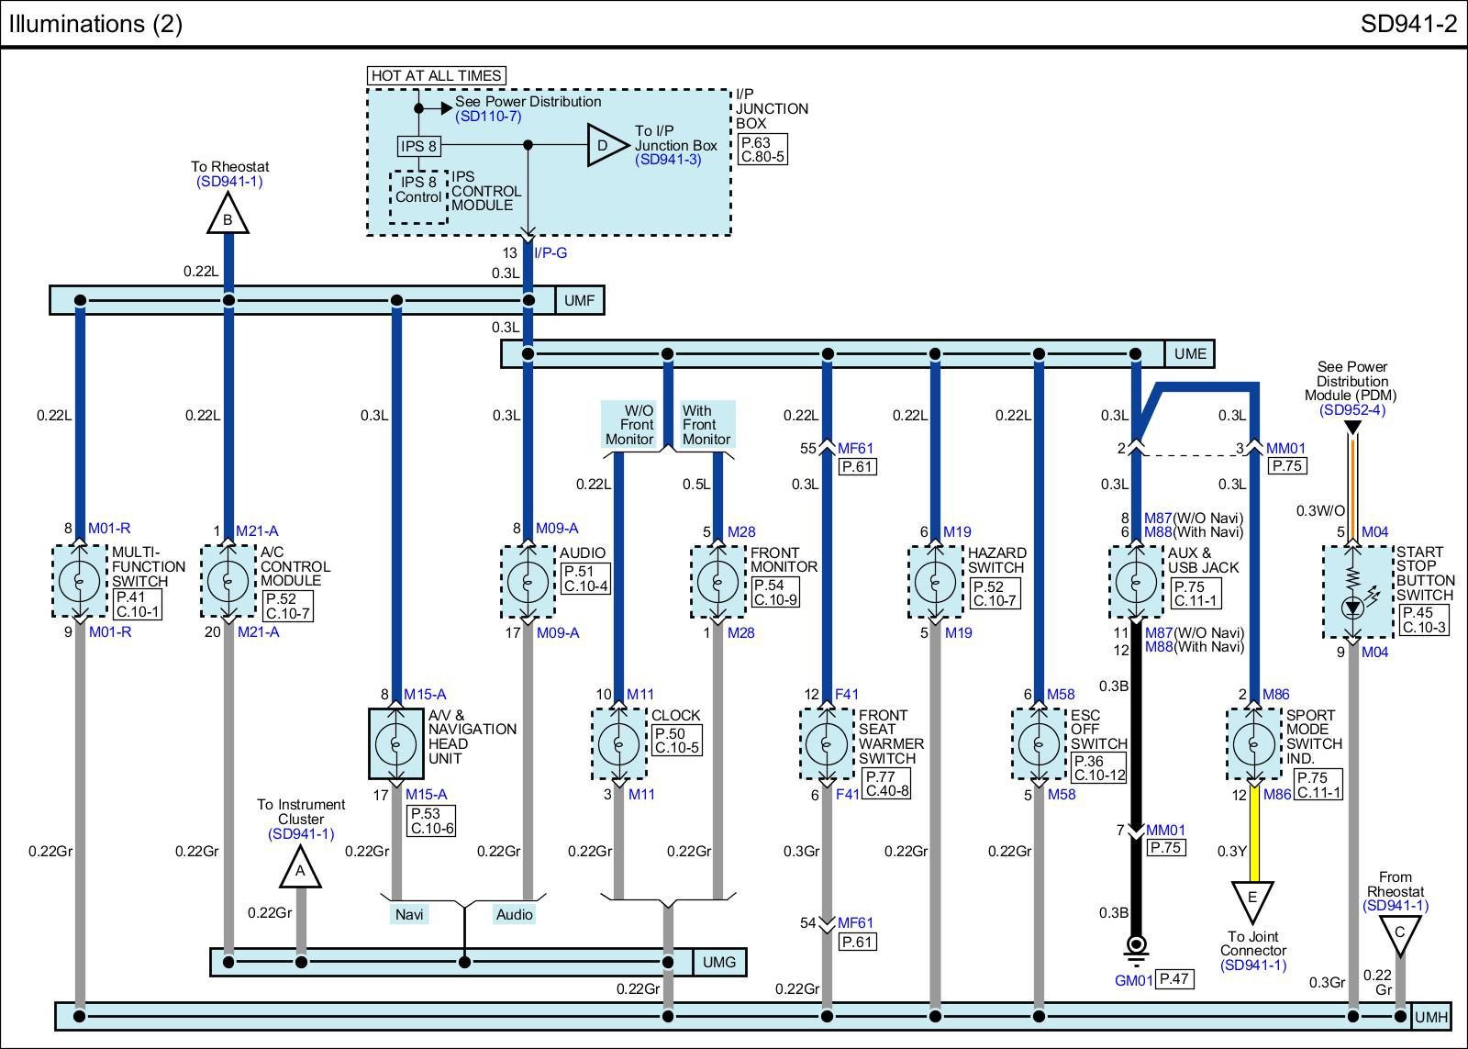Screen dimensions: 1468x1049
Task: Open the SD110-7 Power Distribution link
Action: [x=488, y=117]
